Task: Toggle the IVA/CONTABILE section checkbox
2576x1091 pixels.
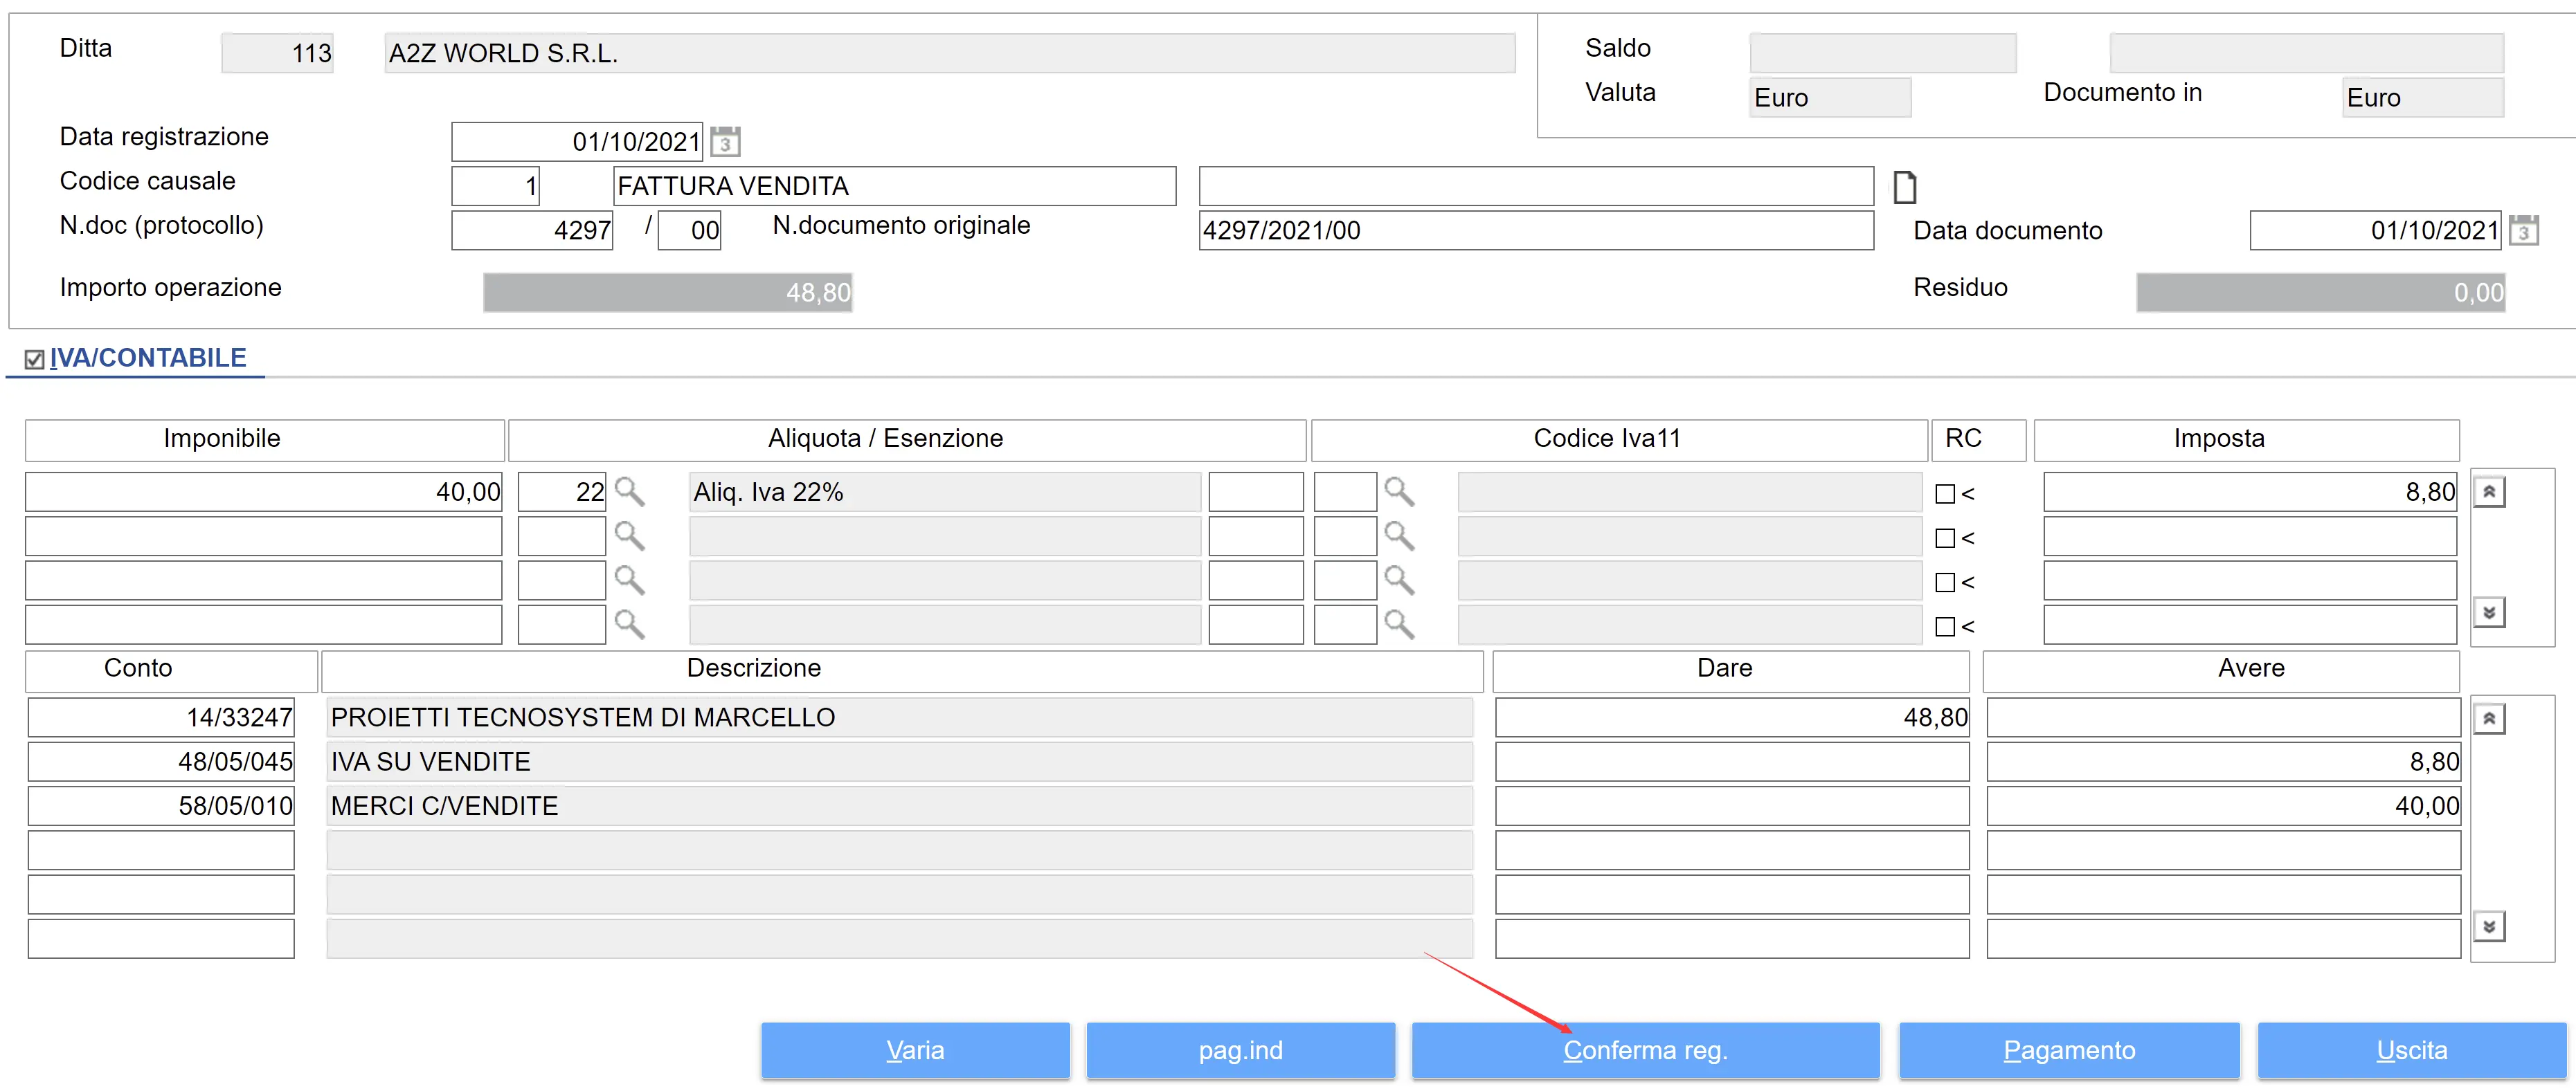Action: (35, 360)
